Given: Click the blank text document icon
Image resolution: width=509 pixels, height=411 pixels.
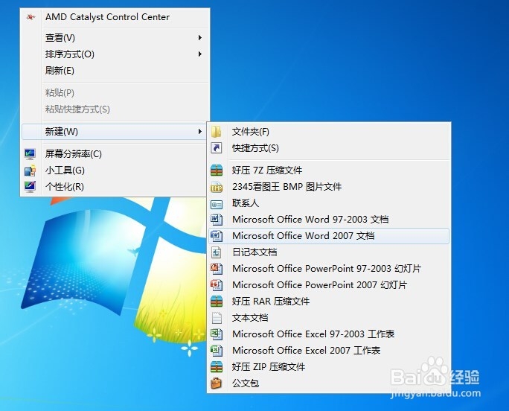Looking at the screenshot, I should click(x=217, y=318).
